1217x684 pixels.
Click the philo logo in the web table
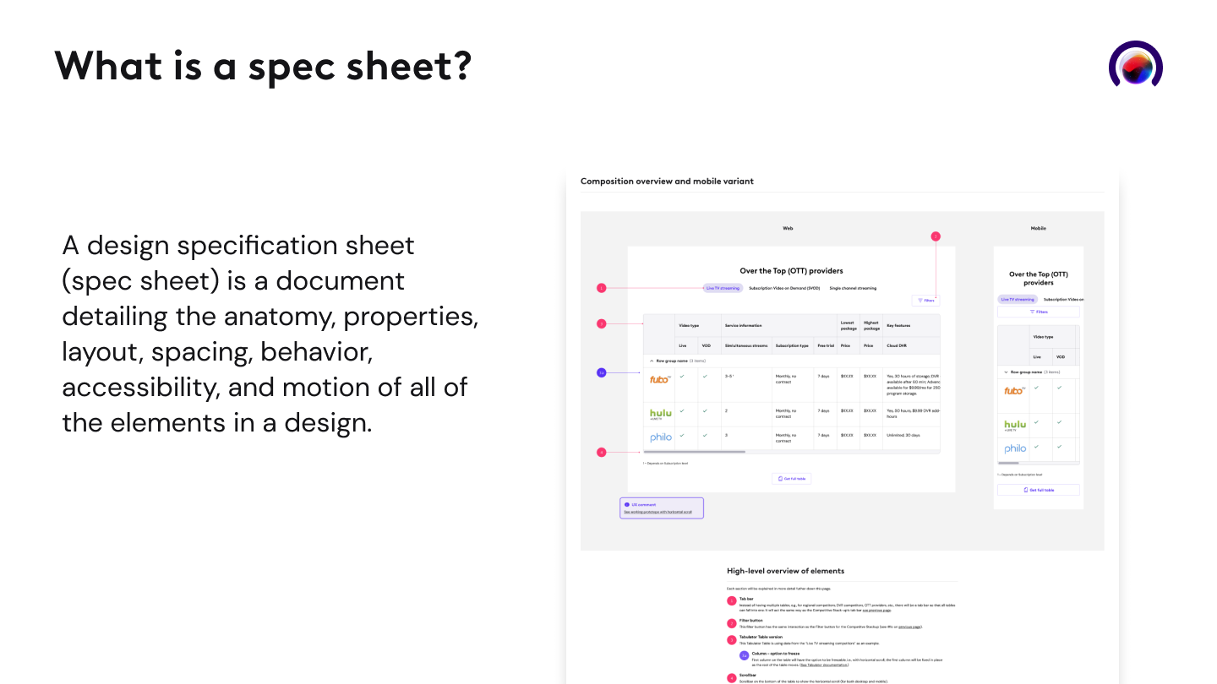(660, 437)
